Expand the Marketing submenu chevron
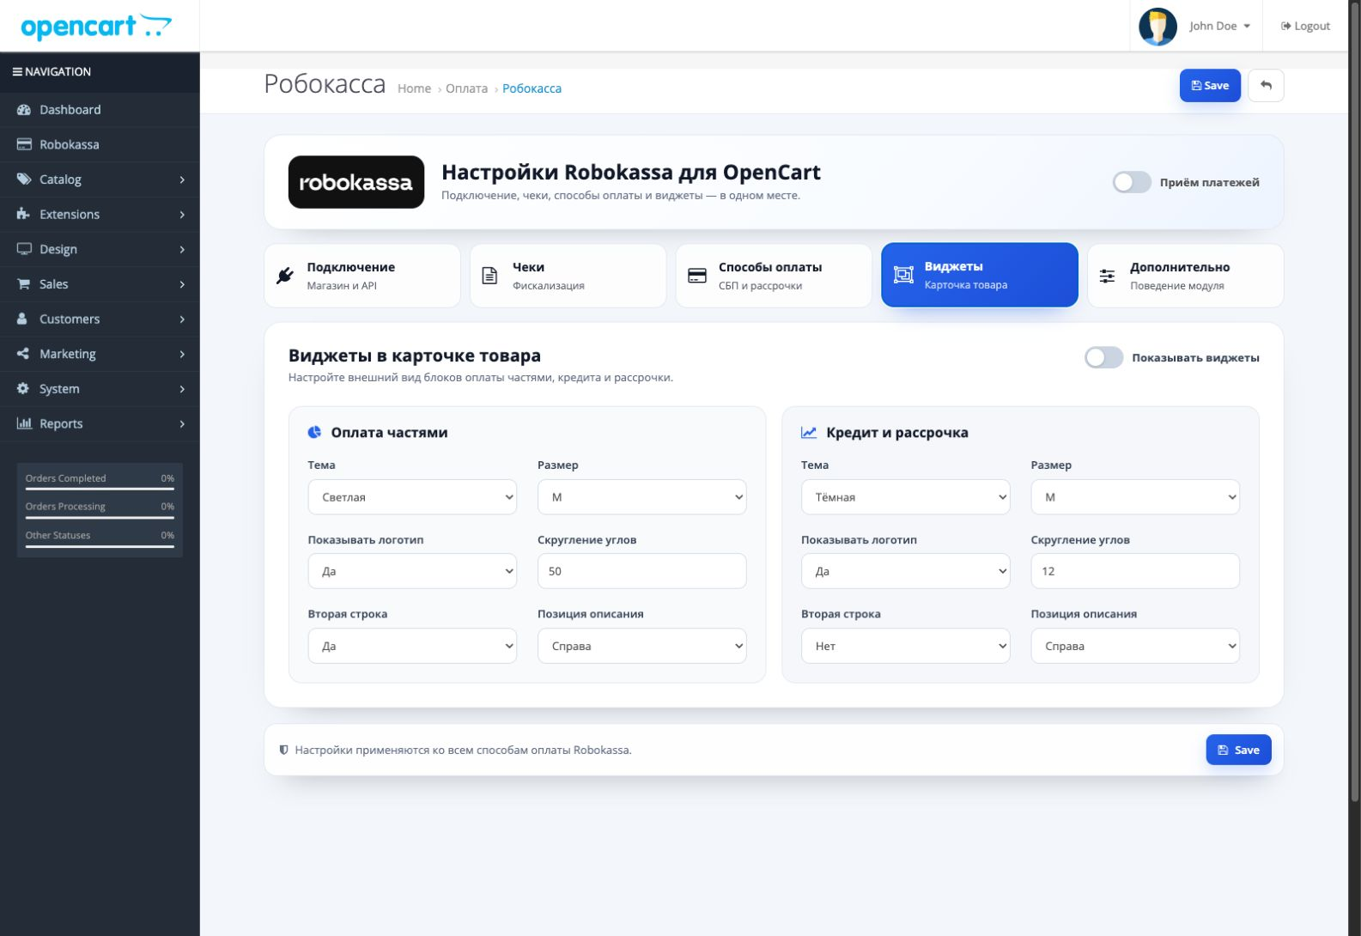This screenshot has width=1361, height=936. pos(182,354)
